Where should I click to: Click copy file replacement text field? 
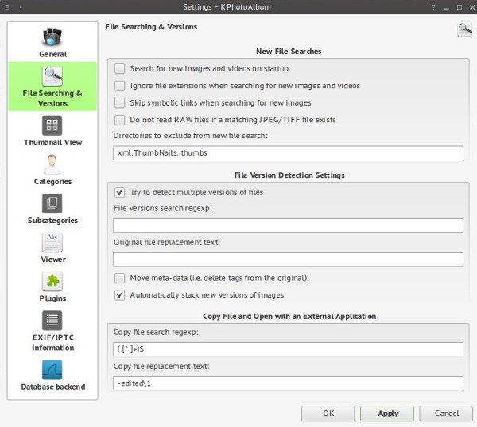(x=288, y=383)
